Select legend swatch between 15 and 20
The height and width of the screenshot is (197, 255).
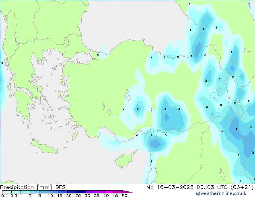63,192
